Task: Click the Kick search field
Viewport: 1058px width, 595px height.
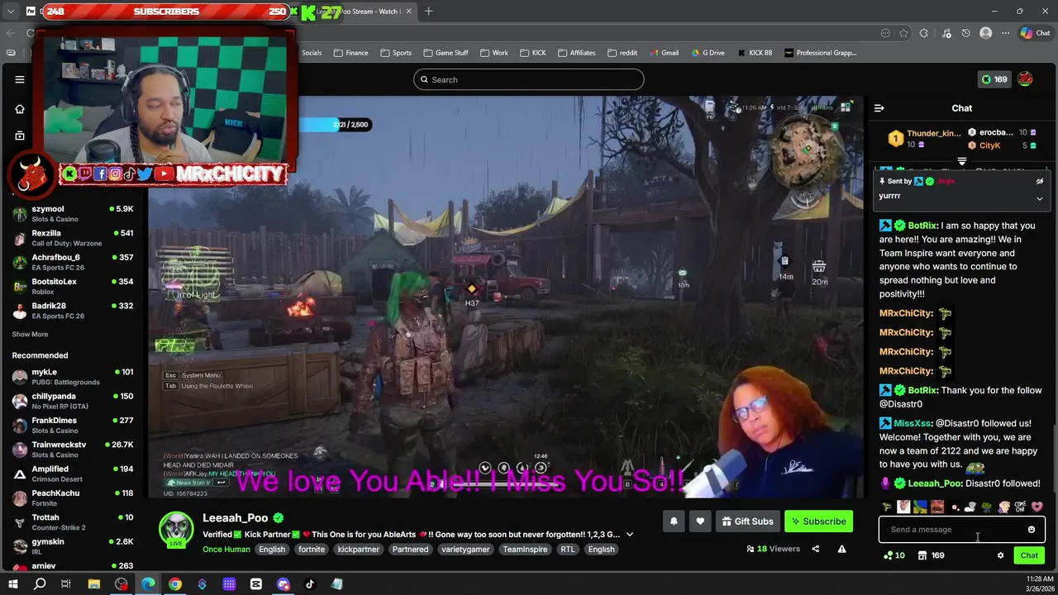Action: 529,79
